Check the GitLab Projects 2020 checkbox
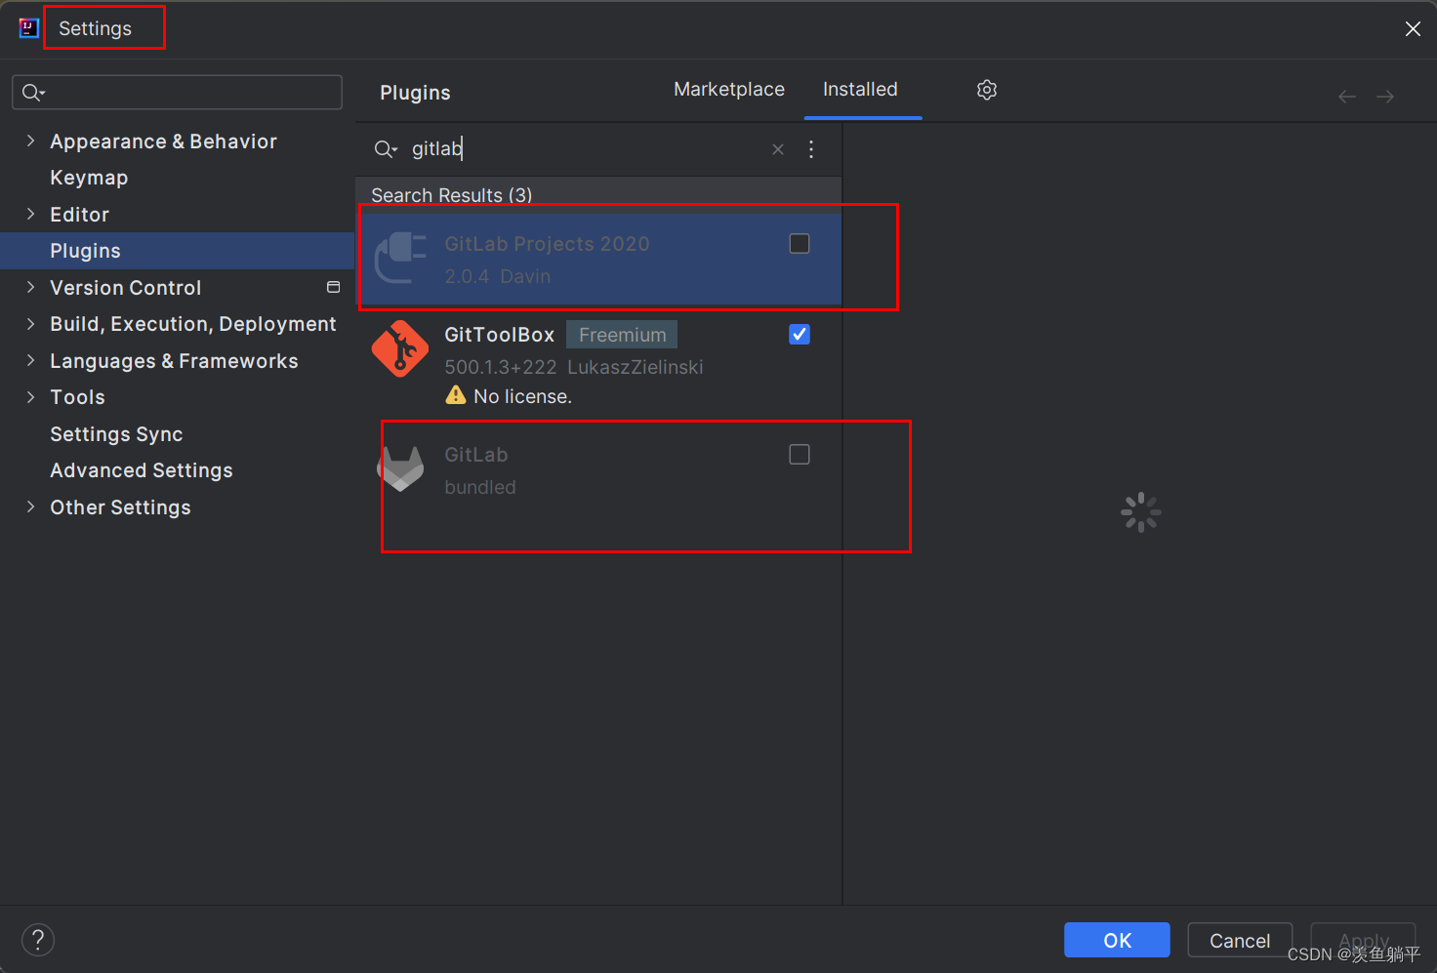Screen dimensions: 1437x973 tap(799, 243)
